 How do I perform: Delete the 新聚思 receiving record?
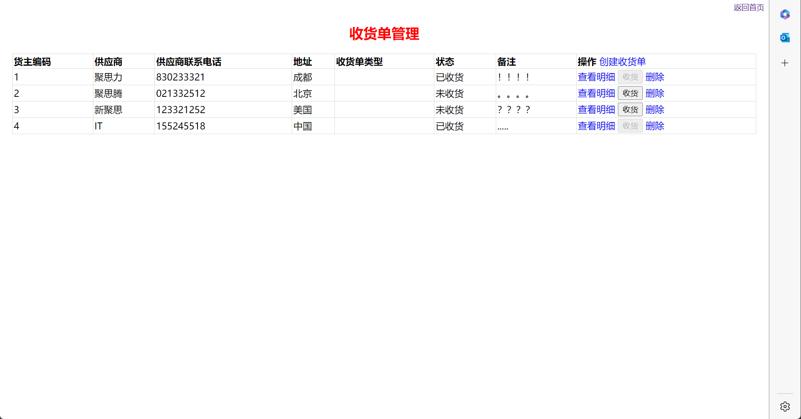point(655,110)
